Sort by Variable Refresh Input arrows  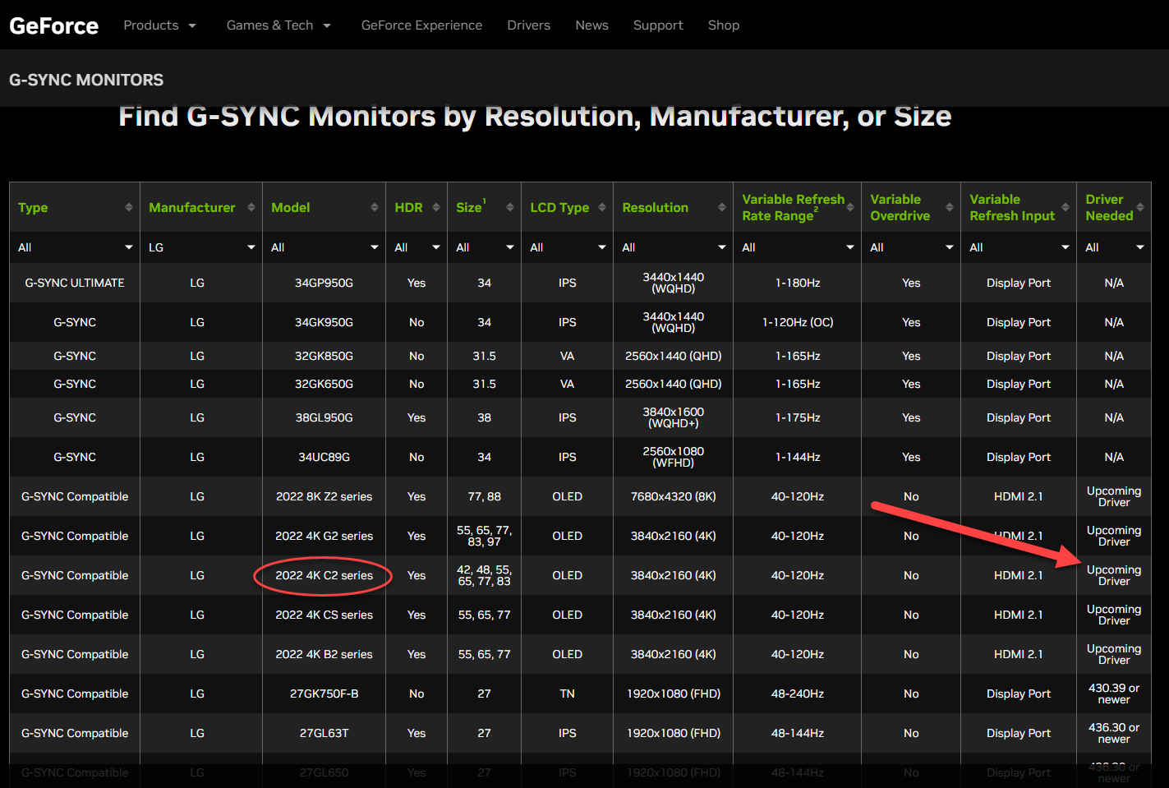click(x=1065, y=207)
